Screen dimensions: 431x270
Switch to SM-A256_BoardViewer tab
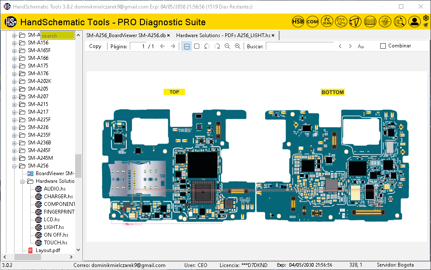click(126, 35)
